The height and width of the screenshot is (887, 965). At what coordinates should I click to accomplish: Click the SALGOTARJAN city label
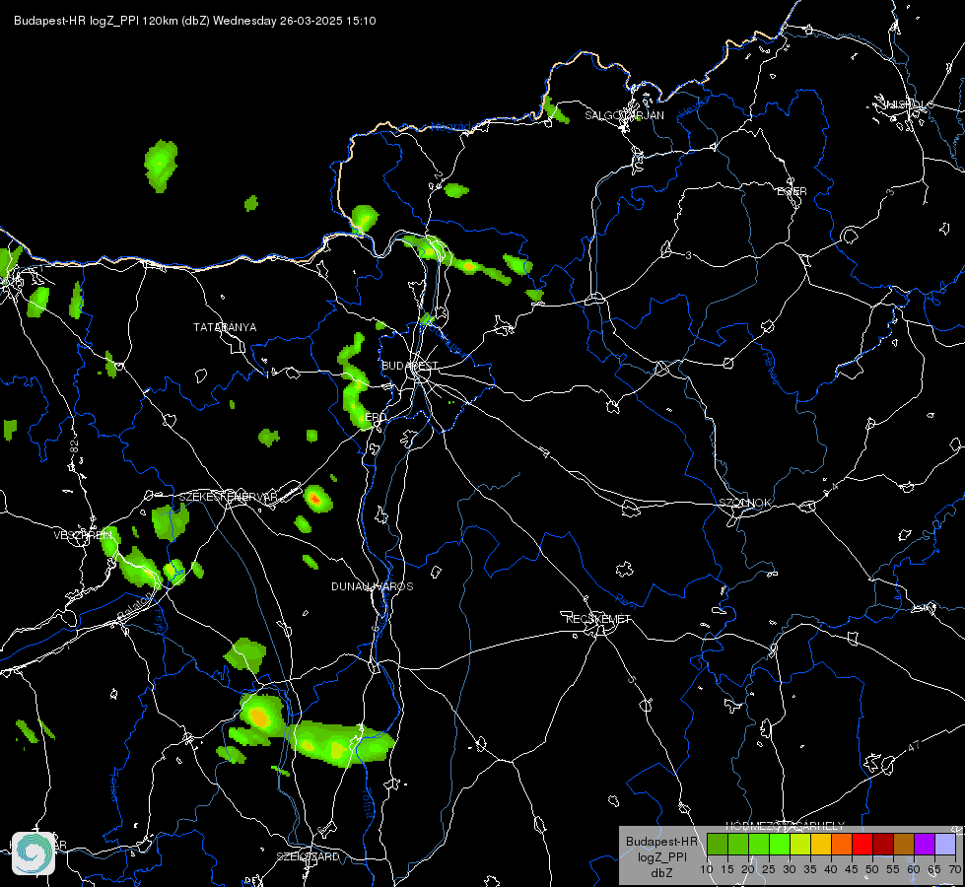tap(624, 115)
